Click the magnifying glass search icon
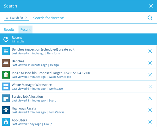The image size is (157, 127). tap(150, 18)
